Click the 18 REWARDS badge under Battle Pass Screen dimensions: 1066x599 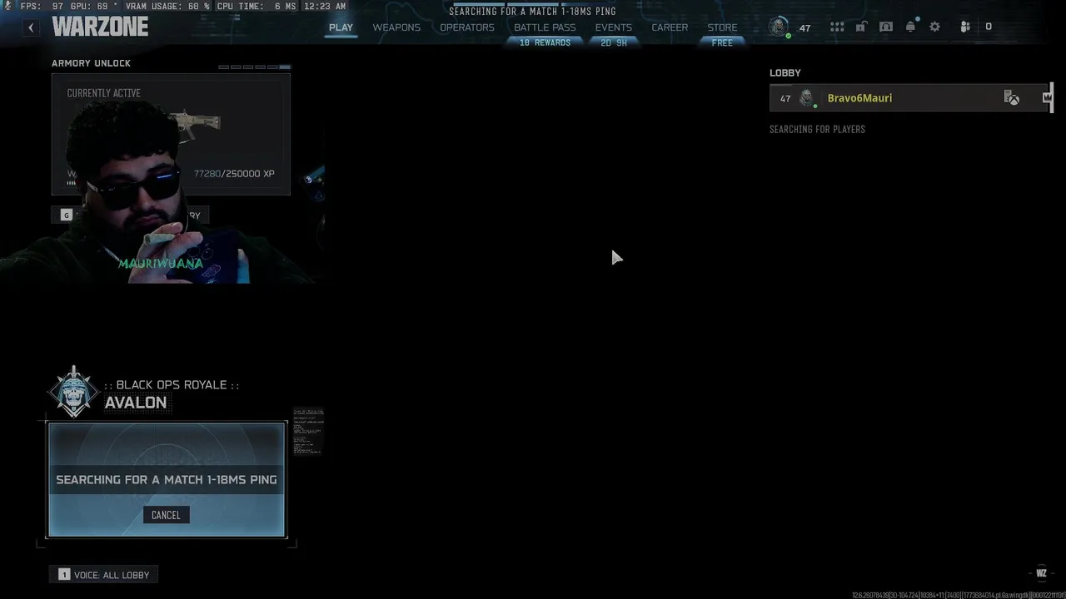tap(545, 42)
